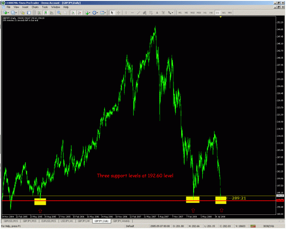Image resolution: width=286 pixels, height=229 pixels.
Task: Select the D1 daily timeframe button
Action: click(x=217, y=13)
